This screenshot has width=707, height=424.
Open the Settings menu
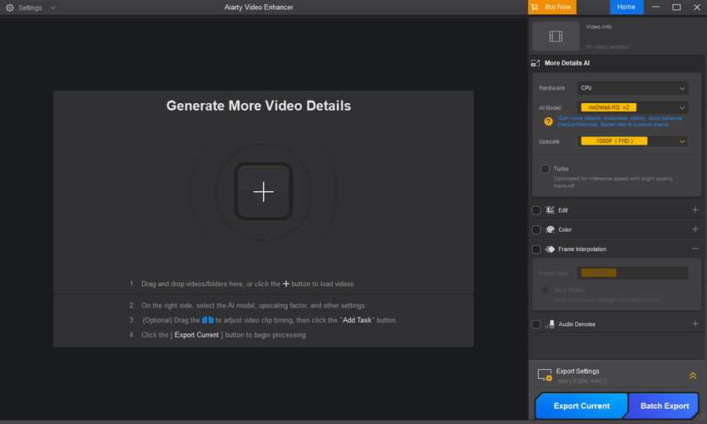coord(31,7)
